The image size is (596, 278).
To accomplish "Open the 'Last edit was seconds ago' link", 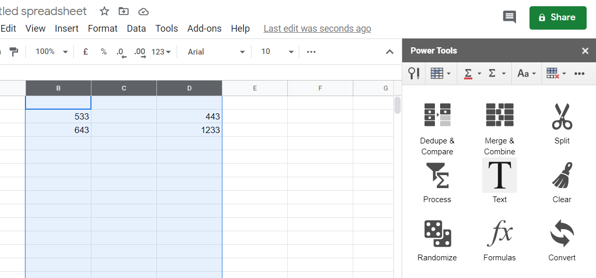I will coord(317,29).
